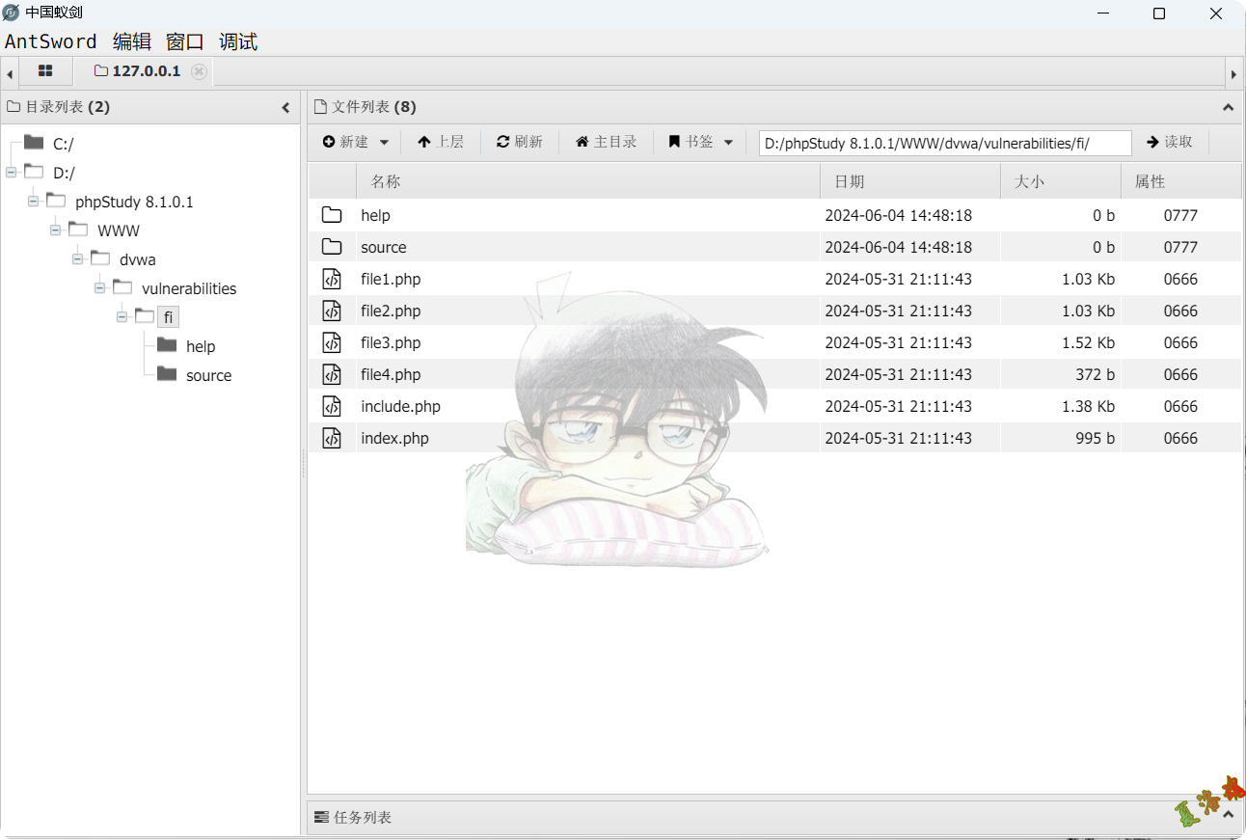
Task: Click the 文件列表 file icon in header
Action: click(x=320, y=107)
